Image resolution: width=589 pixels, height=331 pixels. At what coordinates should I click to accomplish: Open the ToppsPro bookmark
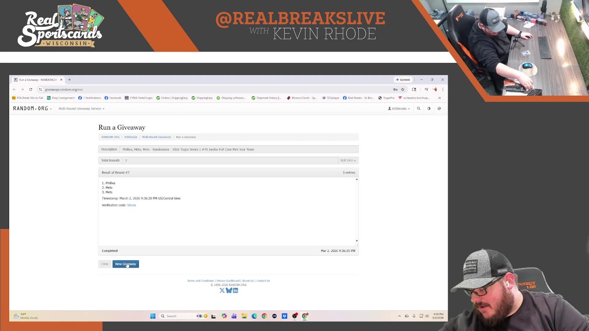click(x=387, y=98)
